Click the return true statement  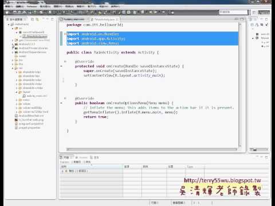point(96,117)
